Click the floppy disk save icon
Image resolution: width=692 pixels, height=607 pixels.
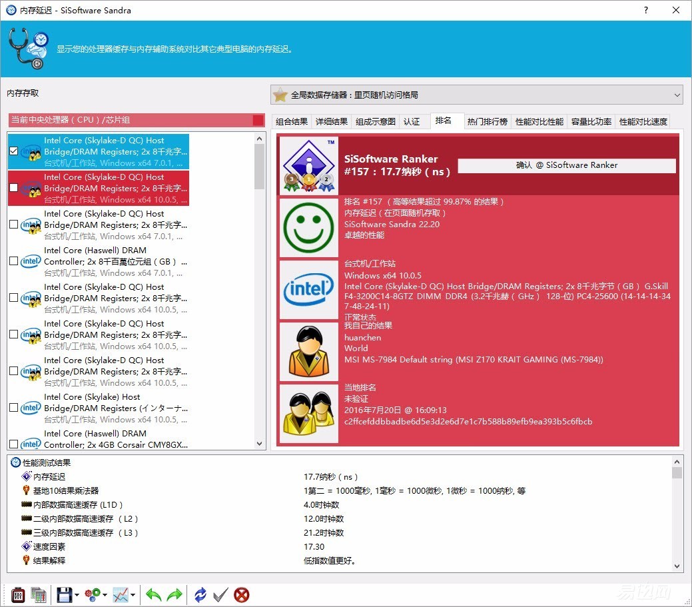(65, 595)
